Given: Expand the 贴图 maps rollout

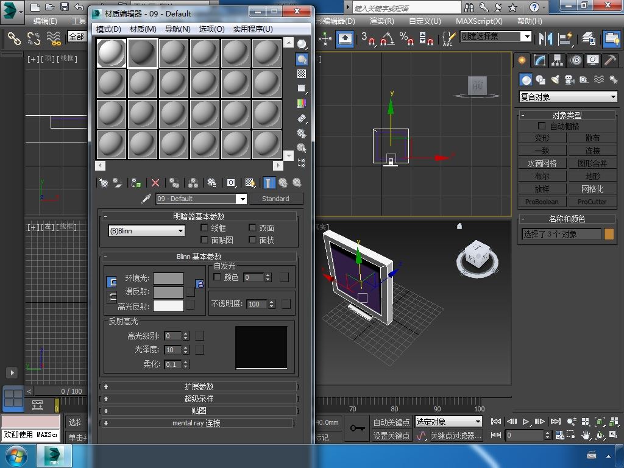Looking at the screenshot, I should pos(199,411).
